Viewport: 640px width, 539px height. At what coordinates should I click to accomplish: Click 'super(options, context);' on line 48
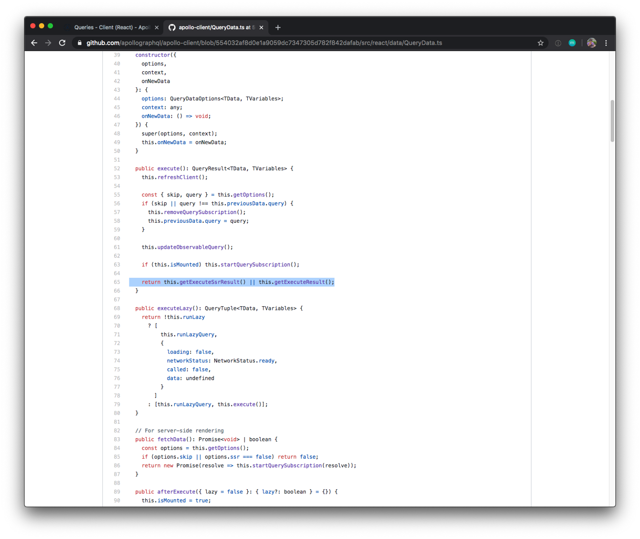(179, 133)
